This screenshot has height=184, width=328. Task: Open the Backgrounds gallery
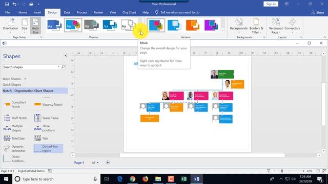[x=239, y=26]
